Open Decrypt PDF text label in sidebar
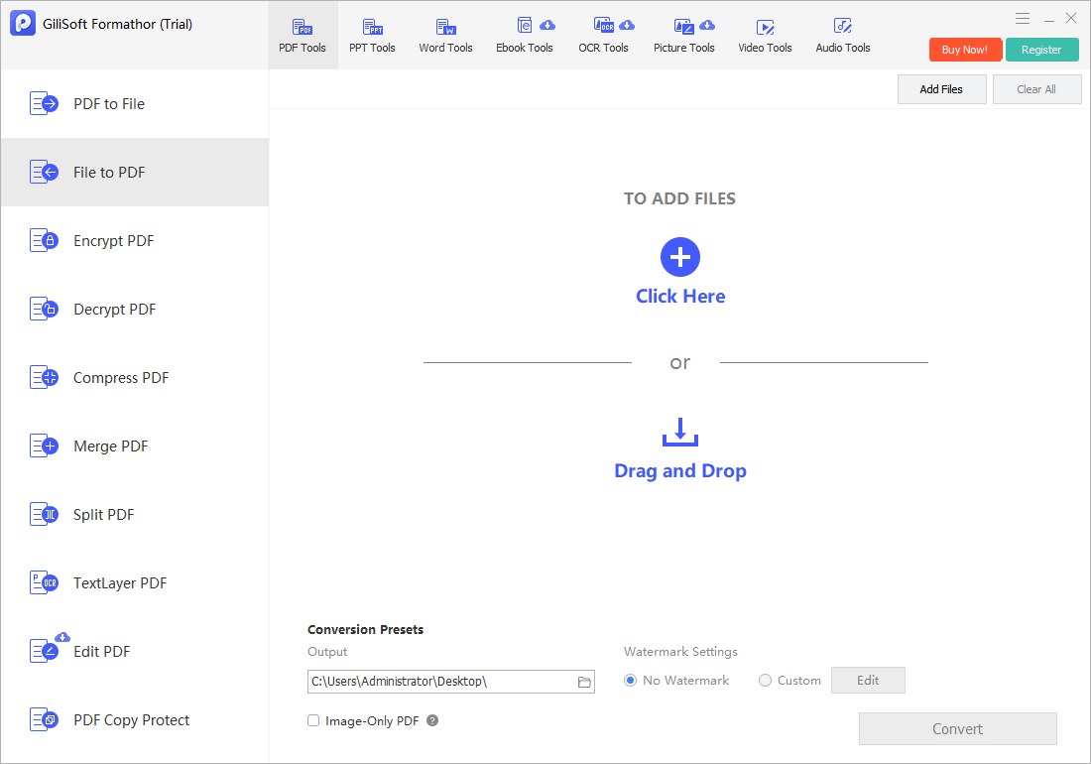 (x=115, y=310)
